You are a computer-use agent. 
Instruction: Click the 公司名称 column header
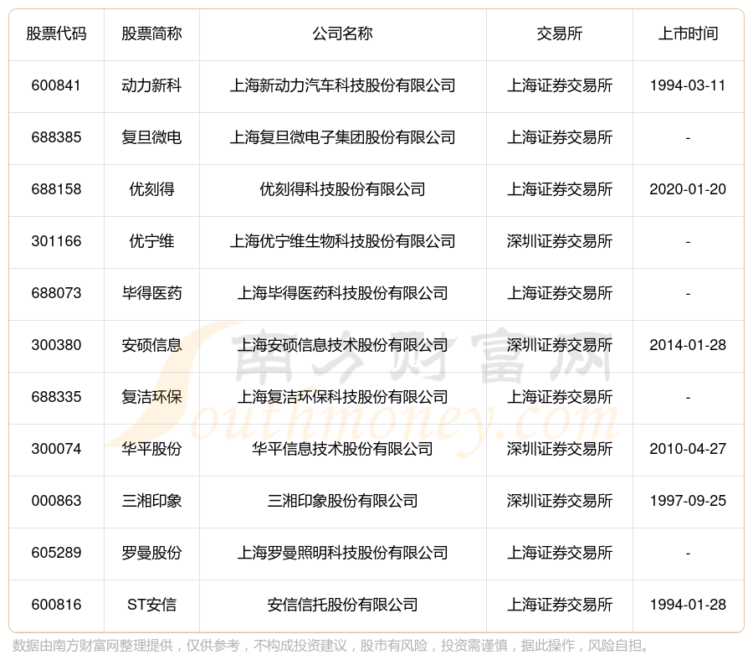click(x=342, y=33)
